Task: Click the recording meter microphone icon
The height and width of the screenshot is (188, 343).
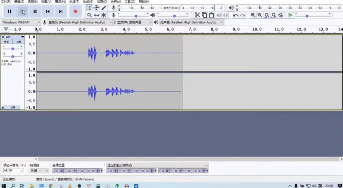Action: click(113, 8)
